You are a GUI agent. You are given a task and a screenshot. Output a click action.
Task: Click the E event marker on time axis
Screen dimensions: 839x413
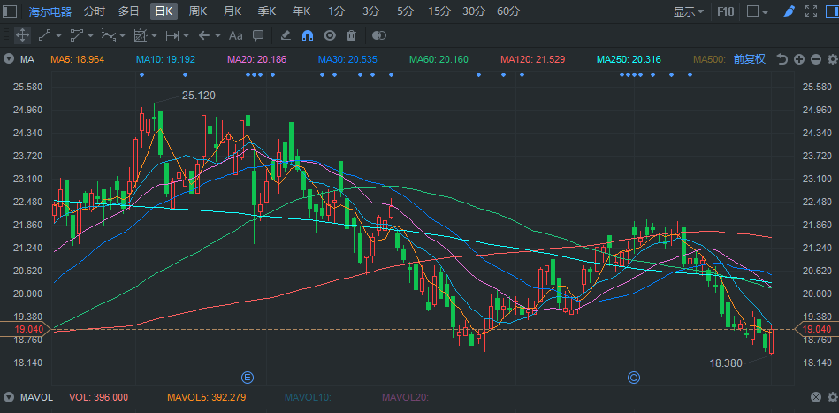[x=248, y=378]
